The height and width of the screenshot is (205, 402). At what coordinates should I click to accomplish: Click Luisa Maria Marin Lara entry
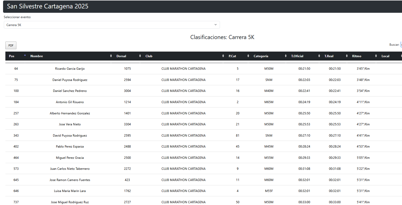(x=70, y=191)
